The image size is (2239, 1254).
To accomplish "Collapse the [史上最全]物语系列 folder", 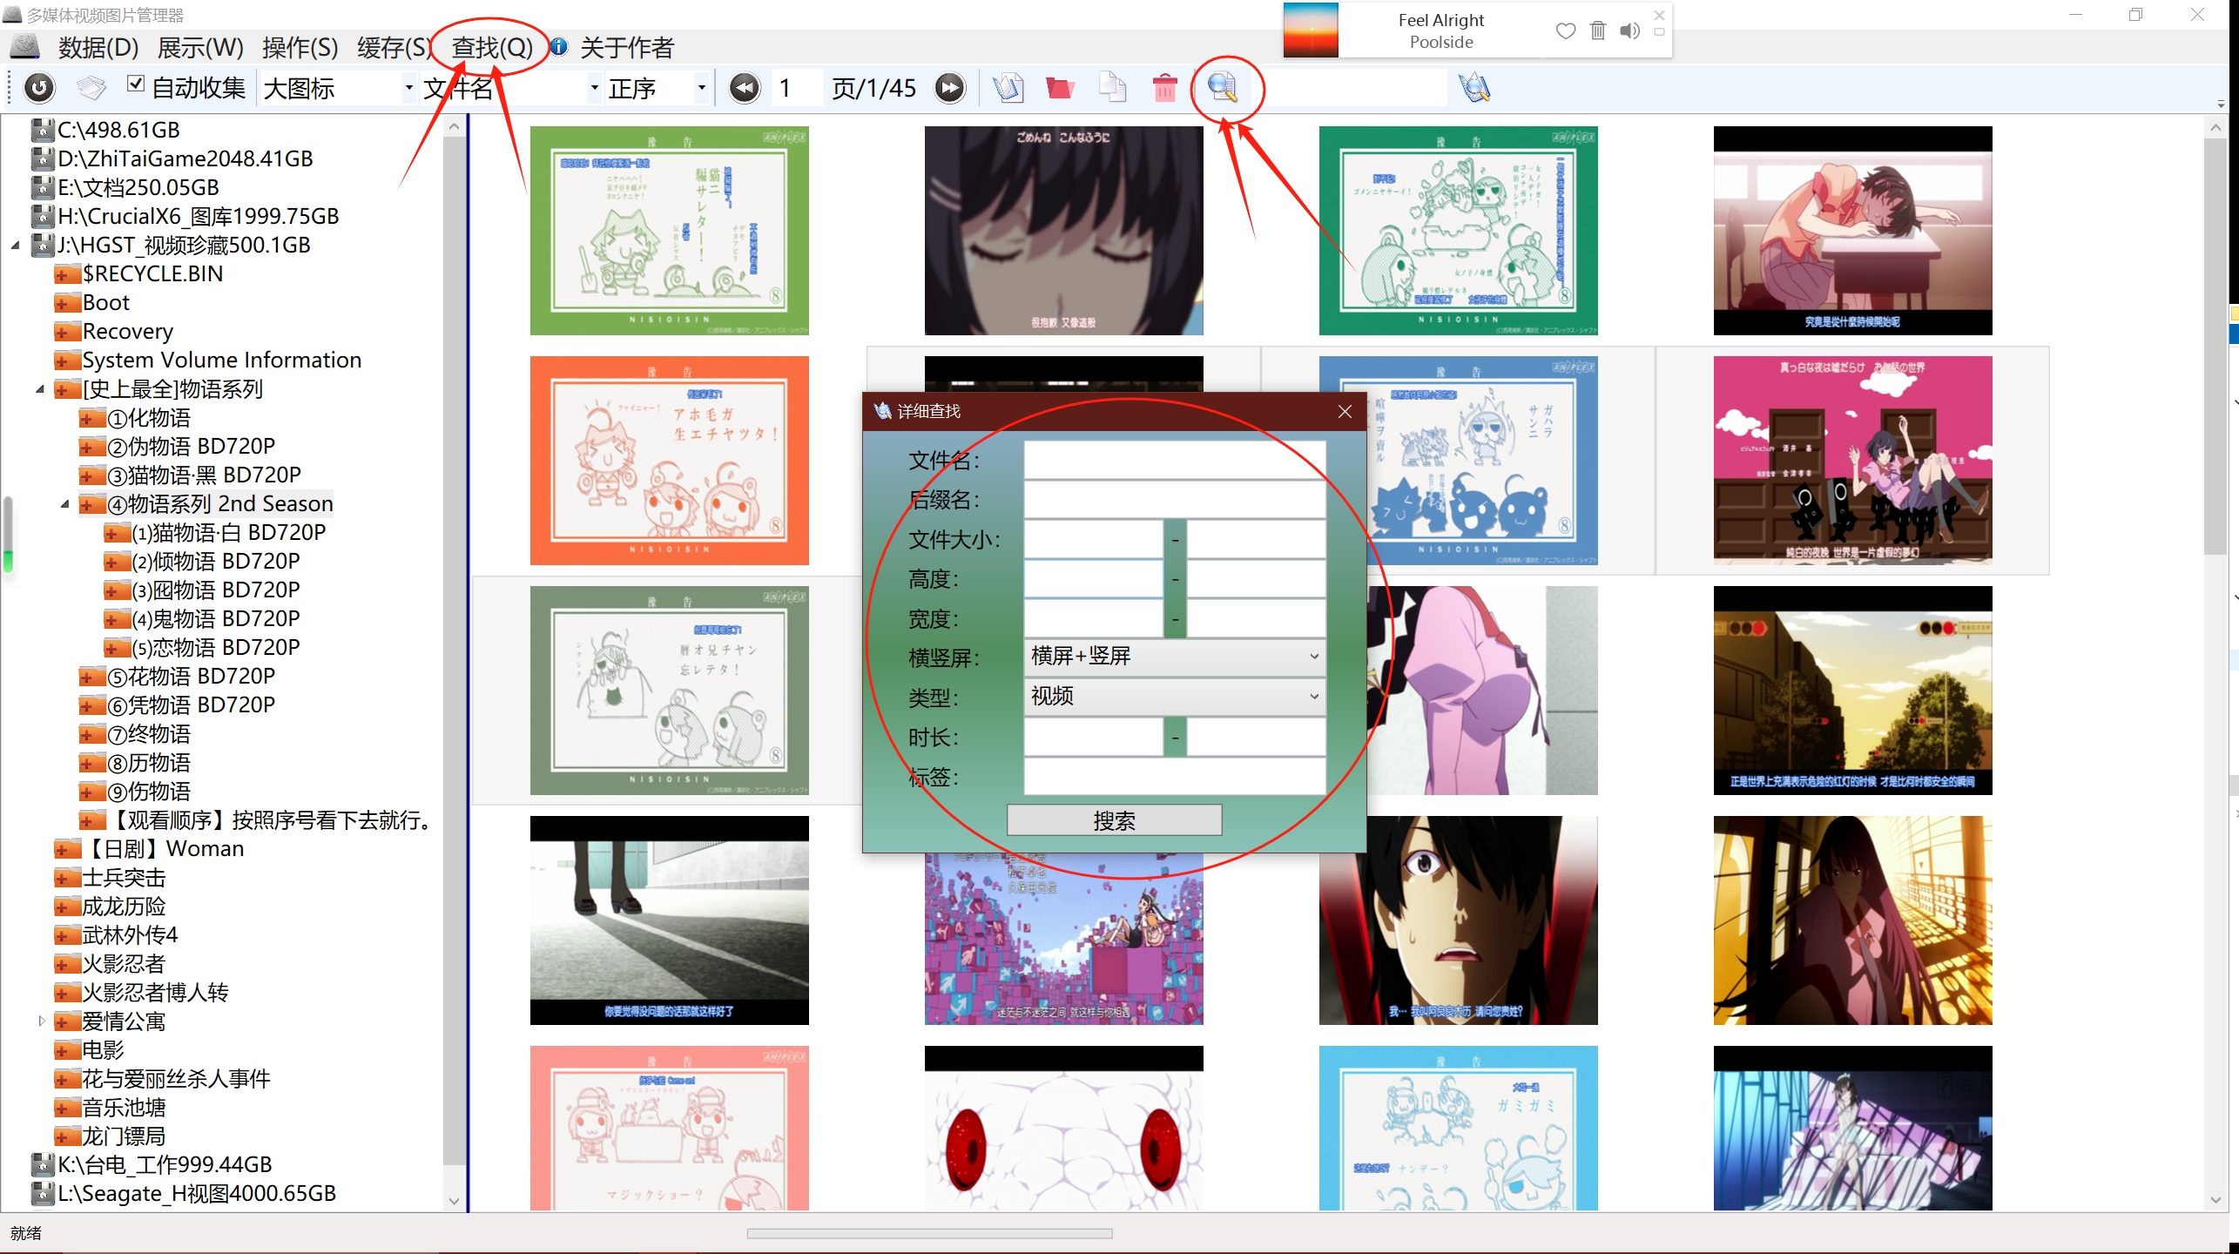I will pyautogui.click(x=40, y=389).
